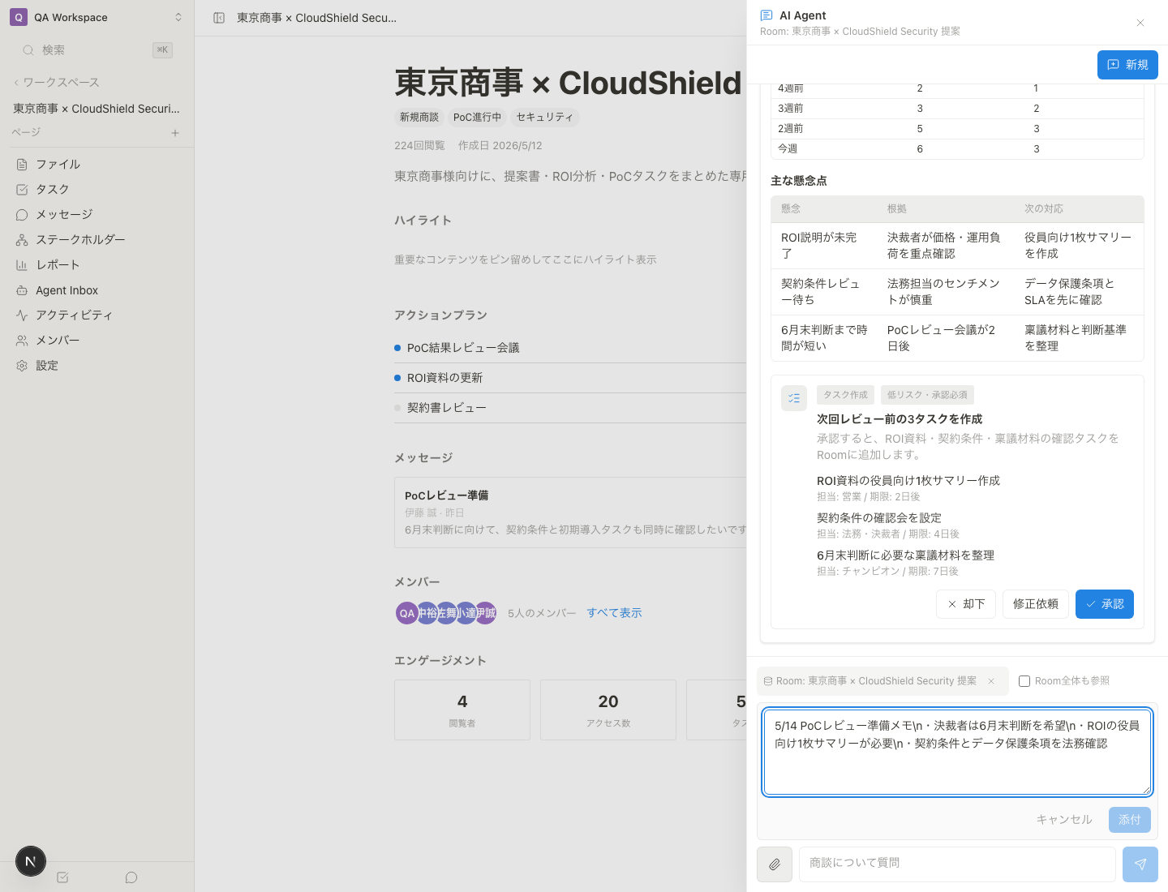Select the レポート sidebar item
The image size is (1168, 892).
pyautogui.click(x=97, y=265)
